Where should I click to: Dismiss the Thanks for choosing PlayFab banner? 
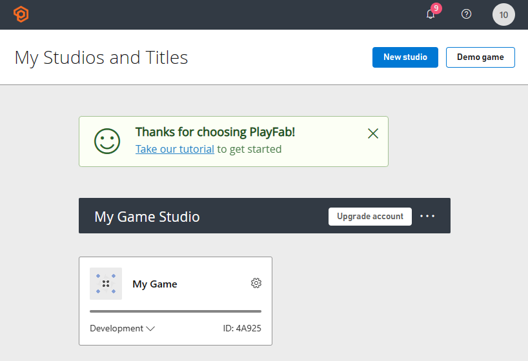coord(372,133)
